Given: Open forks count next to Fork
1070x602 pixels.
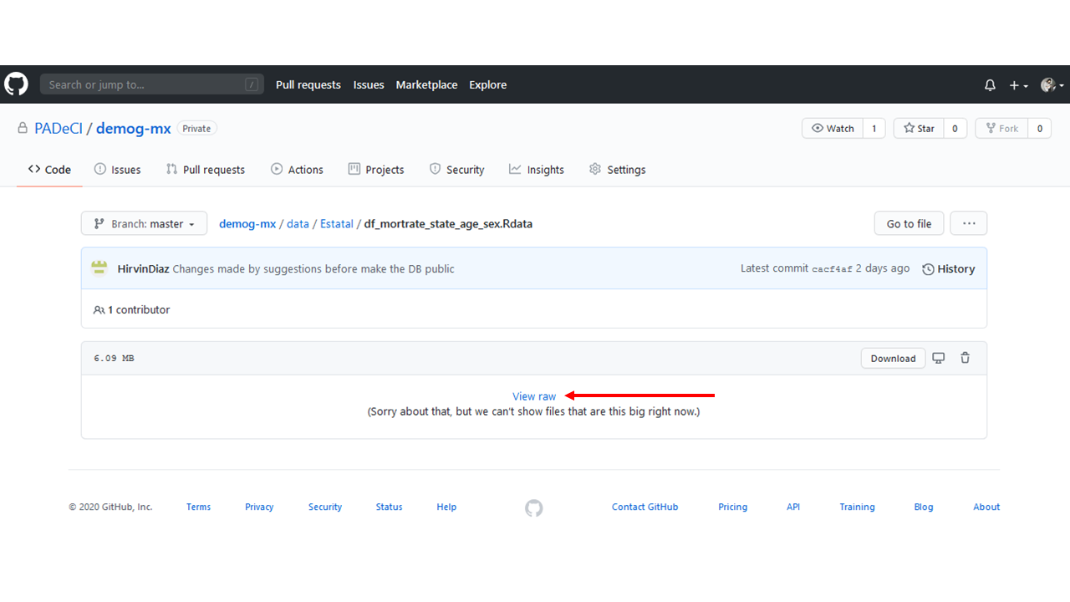Looking at the screenshot, I should 1039,128.
